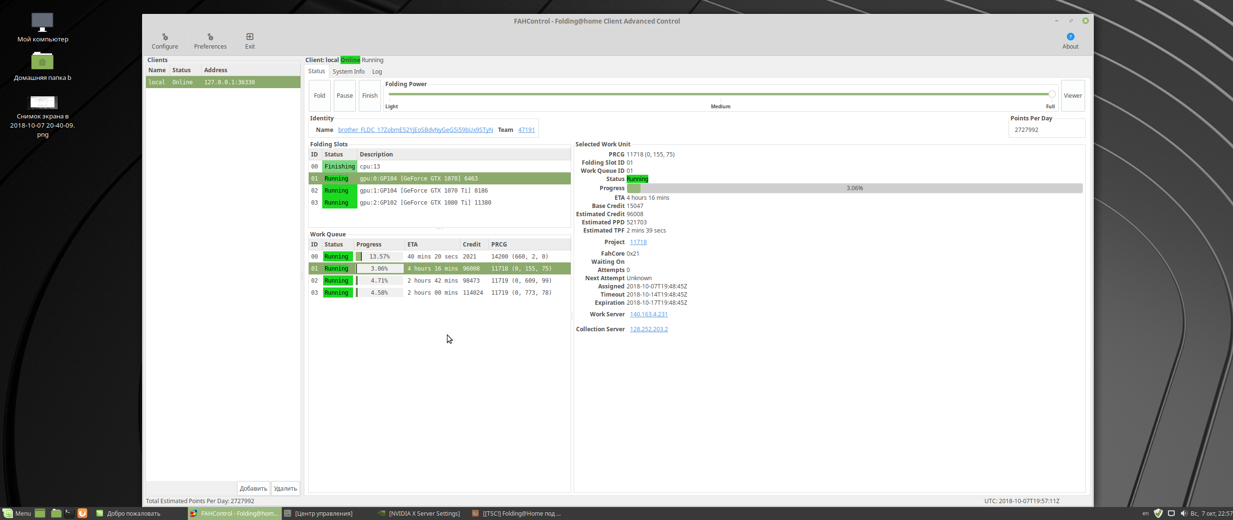Image resolution: width=1233 pixels, height=520 pixels.
Task: Open the About help icon
Action: [x=1070, y=41]
